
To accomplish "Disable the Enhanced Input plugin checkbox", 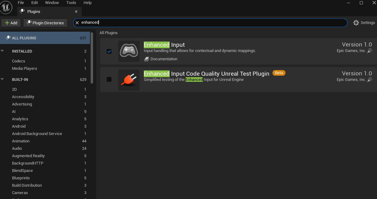I will click(109, 51).
